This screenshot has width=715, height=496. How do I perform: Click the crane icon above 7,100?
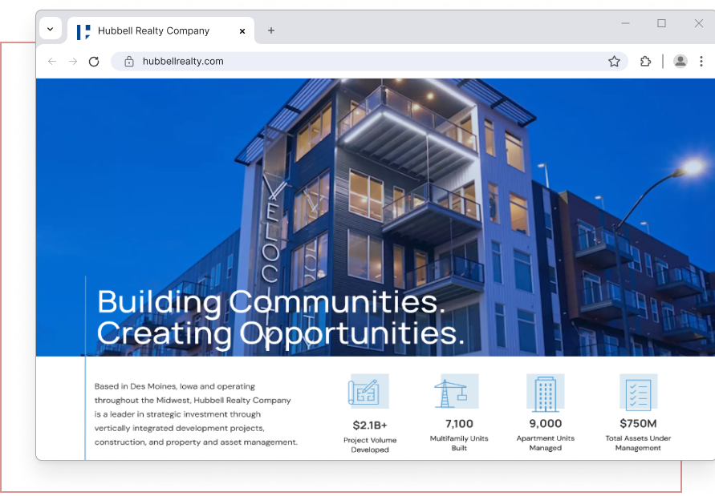[457, 391]
